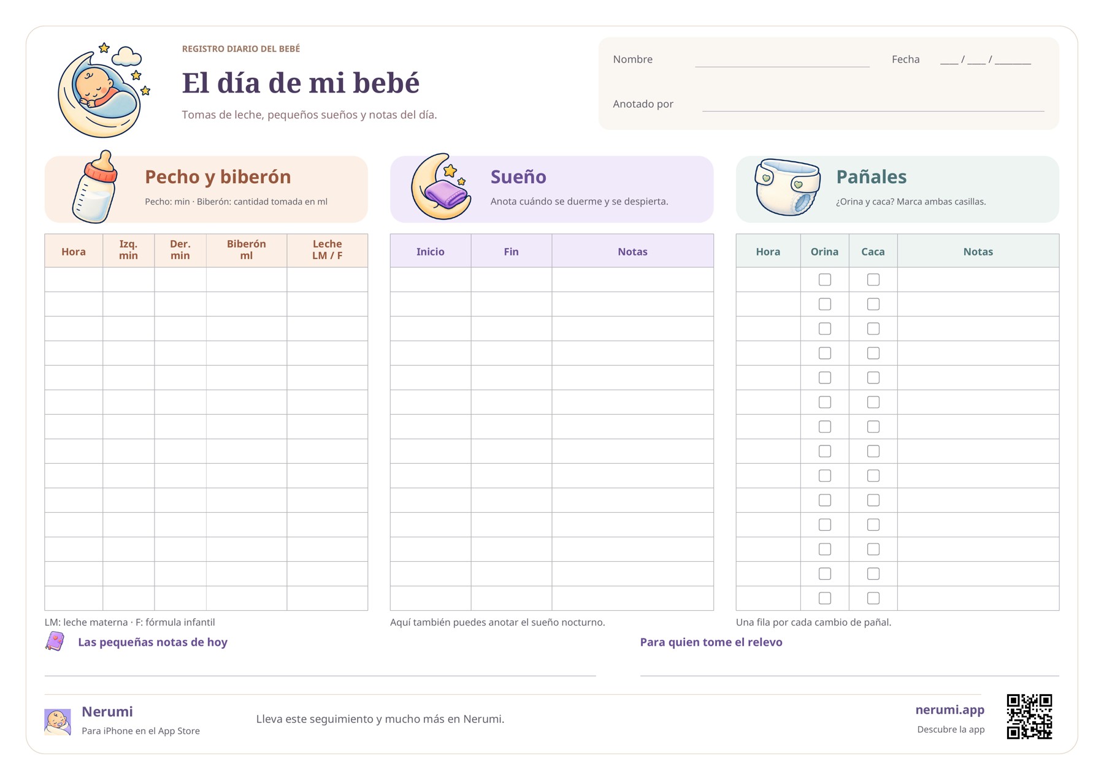
Task: Click the Leche LM / F column header
Action: coord(327,250)
